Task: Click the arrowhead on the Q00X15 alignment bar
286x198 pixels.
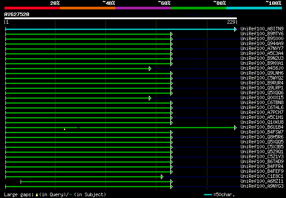Action: click(x=150, y=98)
